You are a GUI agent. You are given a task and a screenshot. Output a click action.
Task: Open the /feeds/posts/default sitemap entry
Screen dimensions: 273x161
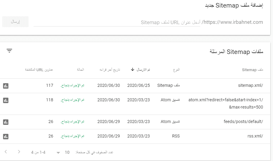pyautogui.click(x=243, y=122)
